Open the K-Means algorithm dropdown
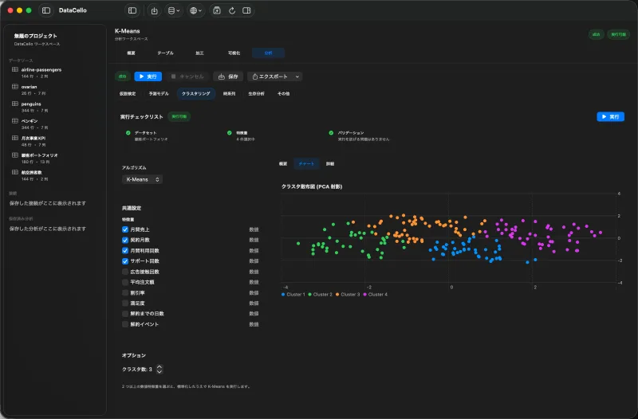The width and height of the screenshot is (638, 419). coord(142,180)
